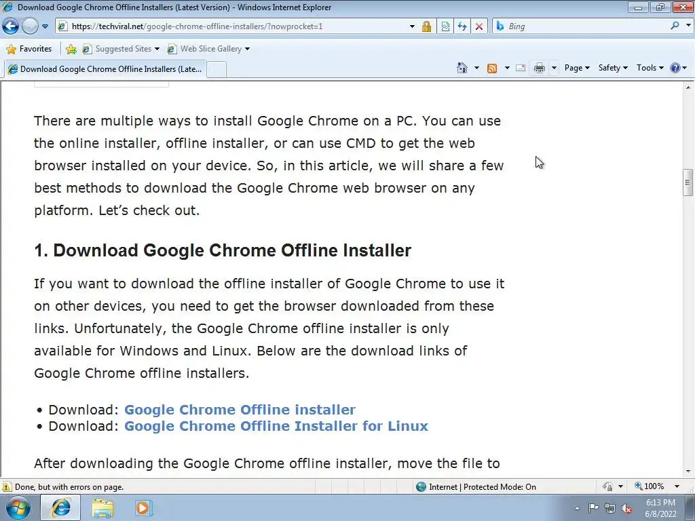The image size is (695, 521).
Task: Open the Page menu
Action: 577,68
